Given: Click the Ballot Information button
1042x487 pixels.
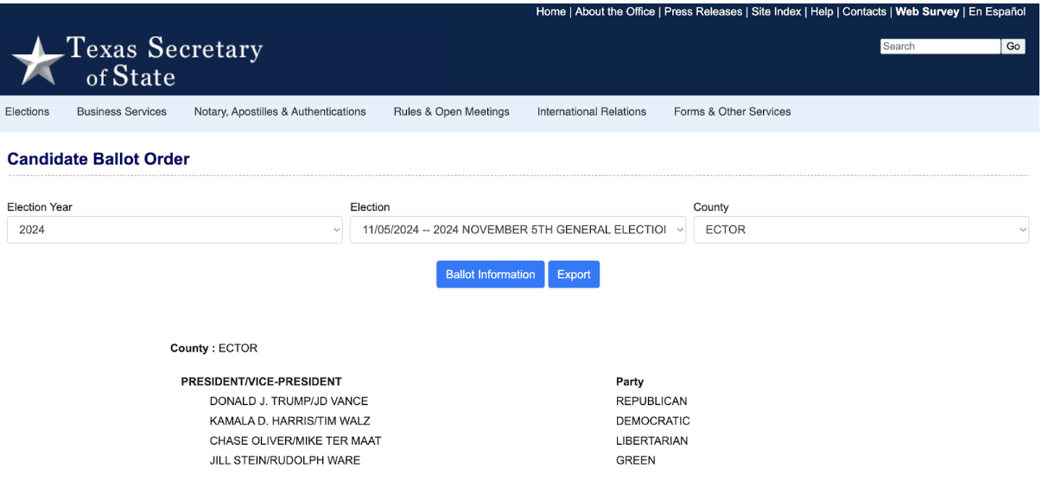Looking at the screenshot, I should pos(490,275).
